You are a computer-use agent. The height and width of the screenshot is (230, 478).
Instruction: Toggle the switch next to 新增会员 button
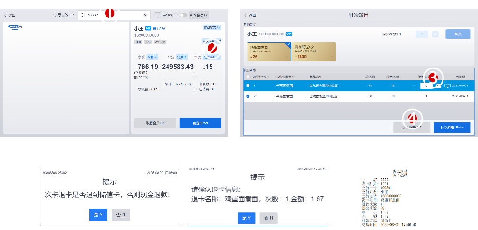point(183,15)
